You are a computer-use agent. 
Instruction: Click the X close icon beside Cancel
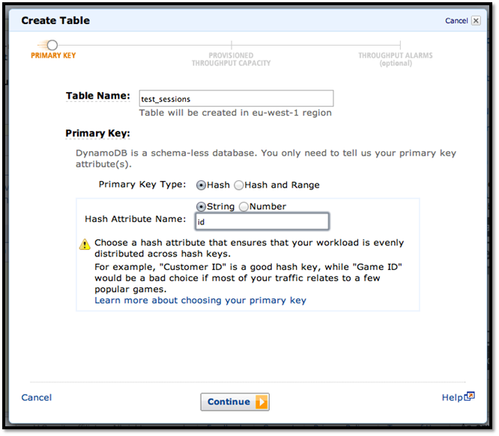pos(476,21)
